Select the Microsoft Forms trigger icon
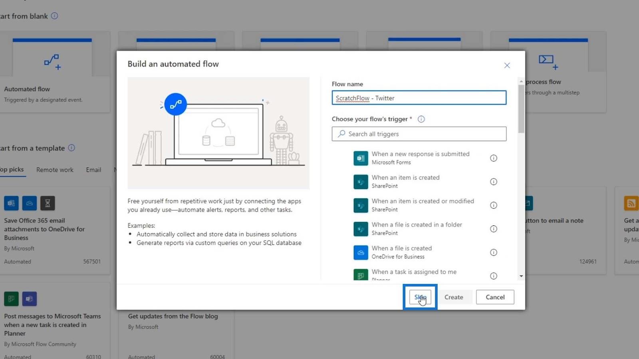This screenshot has height=359, width=639. (x=361, y=158)
